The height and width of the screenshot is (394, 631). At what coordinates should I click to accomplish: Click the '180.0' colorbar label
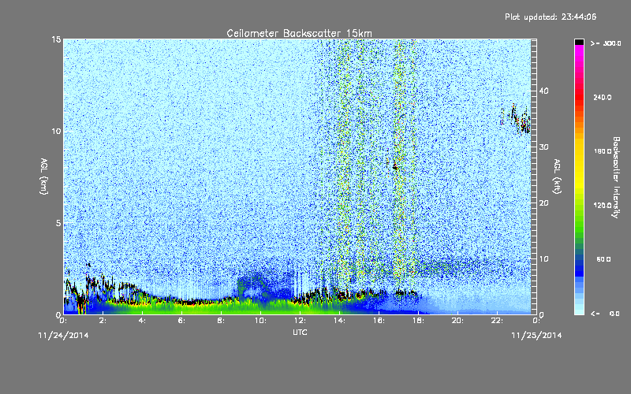tap(603, 151)
